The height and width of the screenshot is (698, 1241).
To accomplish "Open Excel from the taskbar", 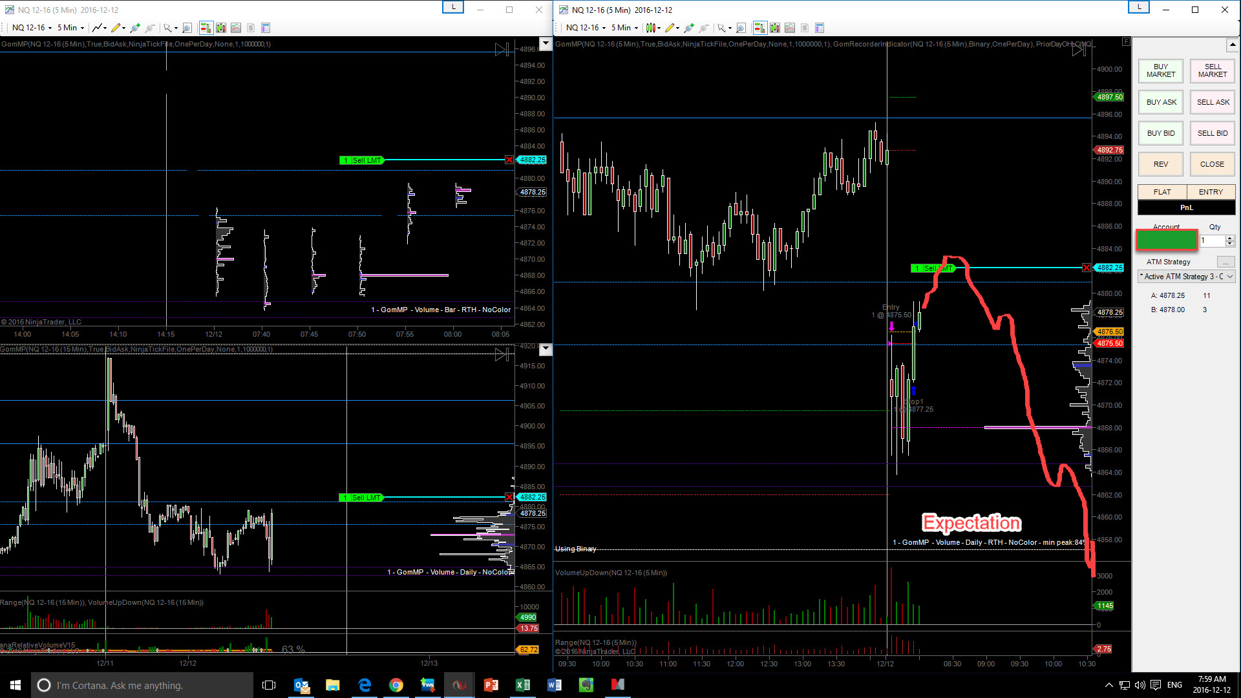I will click(x=523, y=685).
